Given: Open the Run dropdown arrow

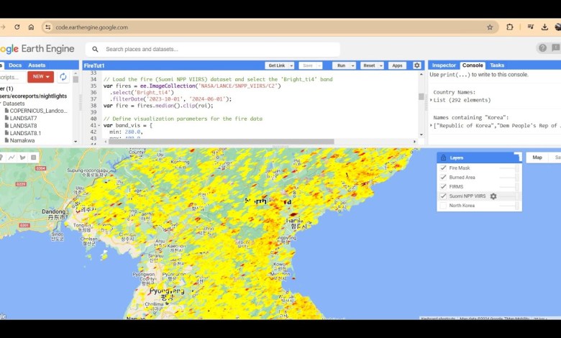Looking at the screenshot, I should coord(352,65).
